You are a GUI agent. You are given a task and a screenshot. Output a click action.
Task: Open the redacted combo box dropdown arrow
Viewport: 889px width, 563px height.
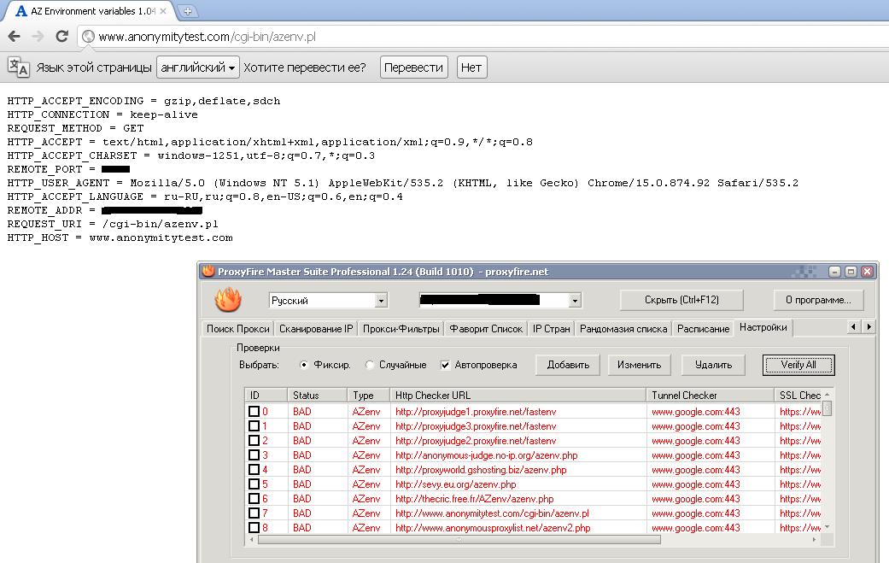pyautogui.click(x=575, y=301)
